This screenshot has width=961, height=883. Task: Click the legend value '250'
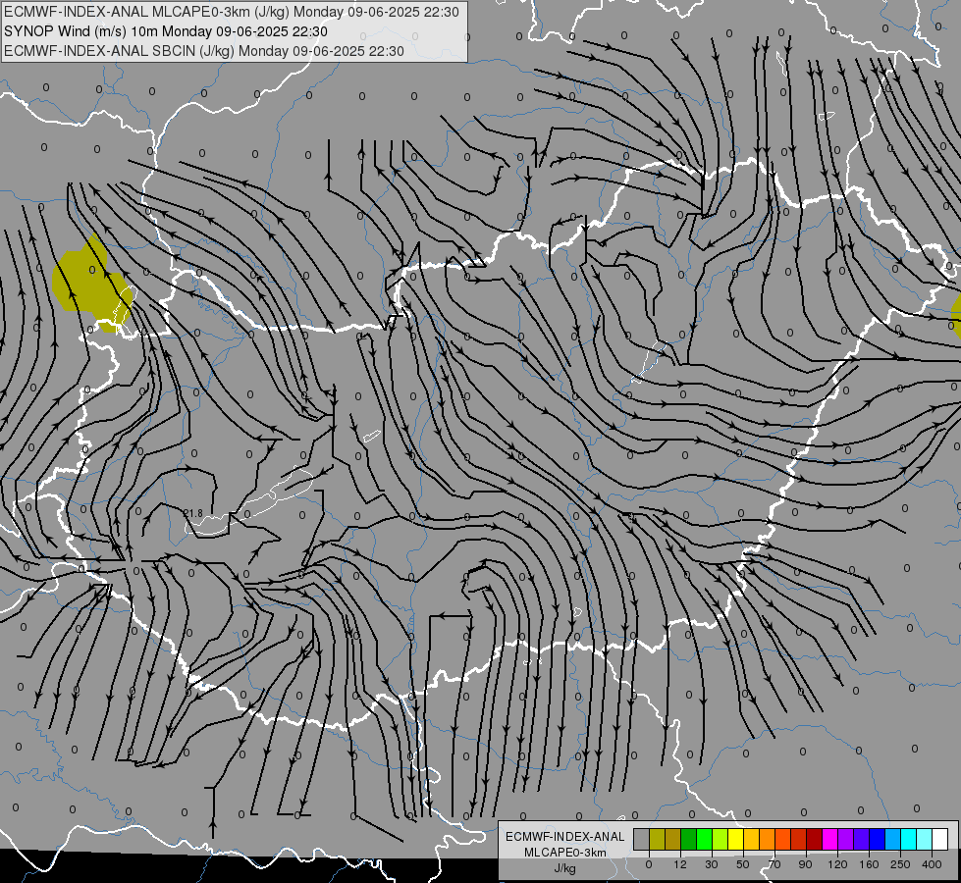[900, 864]
